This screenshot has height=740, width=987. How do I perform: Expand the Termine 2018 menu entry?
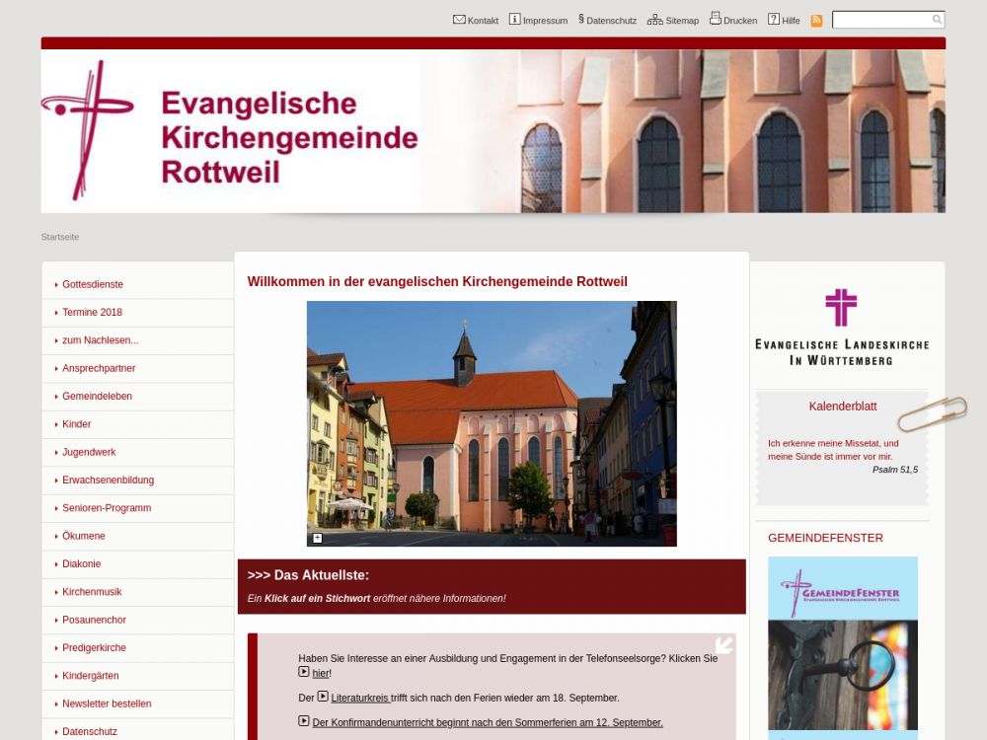[92, 312]
